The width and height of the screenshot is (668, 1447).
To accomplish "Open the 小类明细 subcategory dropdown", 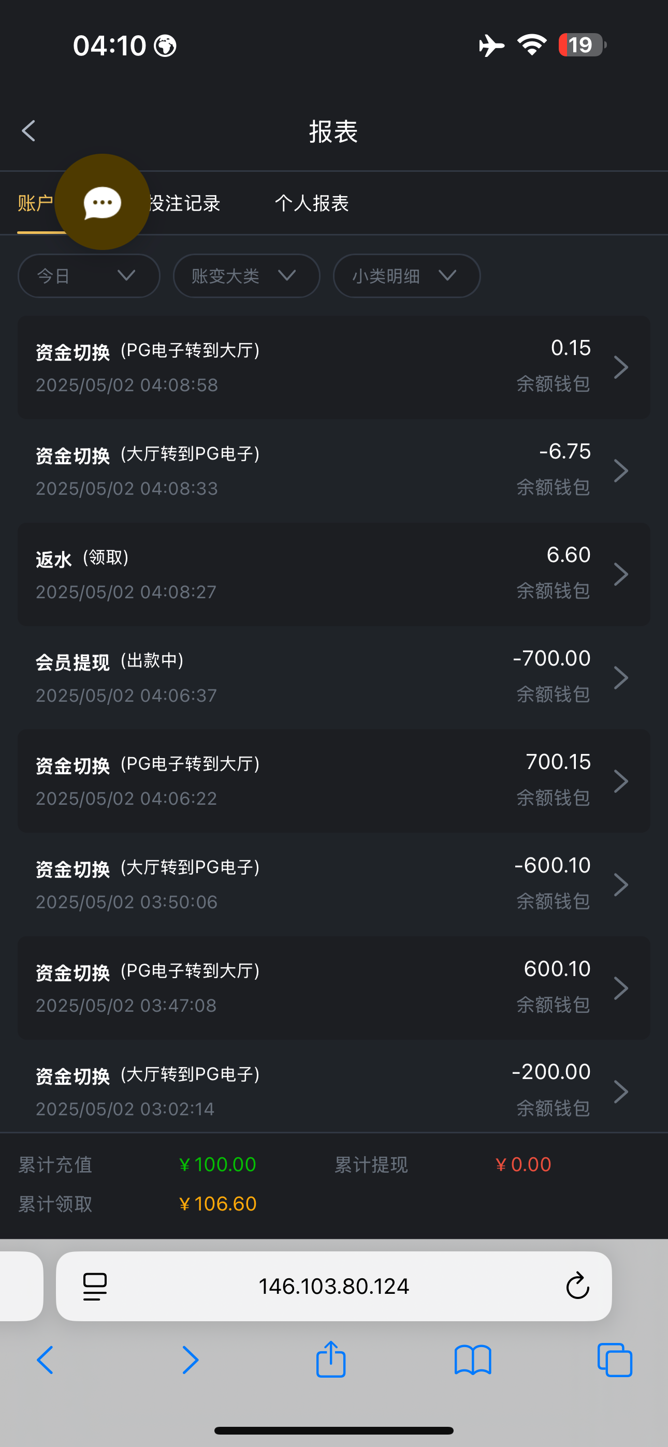I will click(x=406, y=276).
